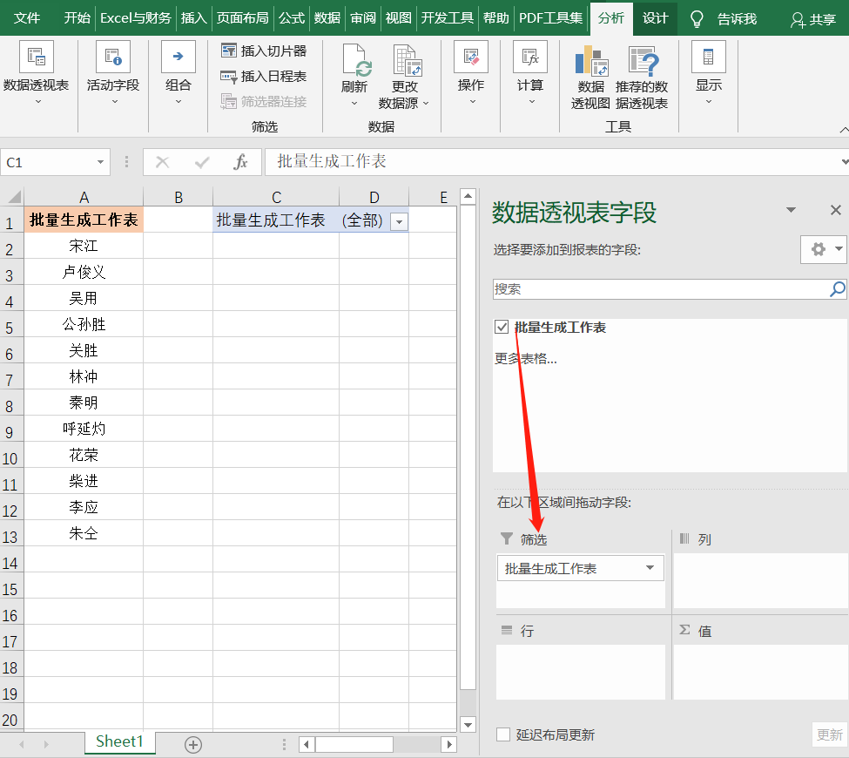Click the search magnifier in field pane
The width and height of the screenshot is (849, 758).
tap(837, 288)
